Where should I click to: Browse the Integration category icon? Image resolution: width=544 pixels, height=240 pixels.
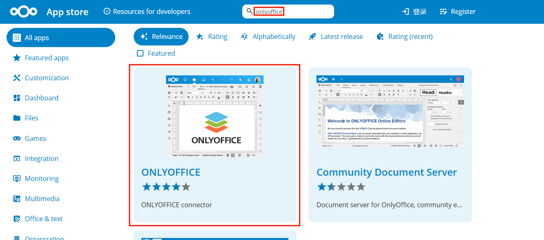point(17,158)
